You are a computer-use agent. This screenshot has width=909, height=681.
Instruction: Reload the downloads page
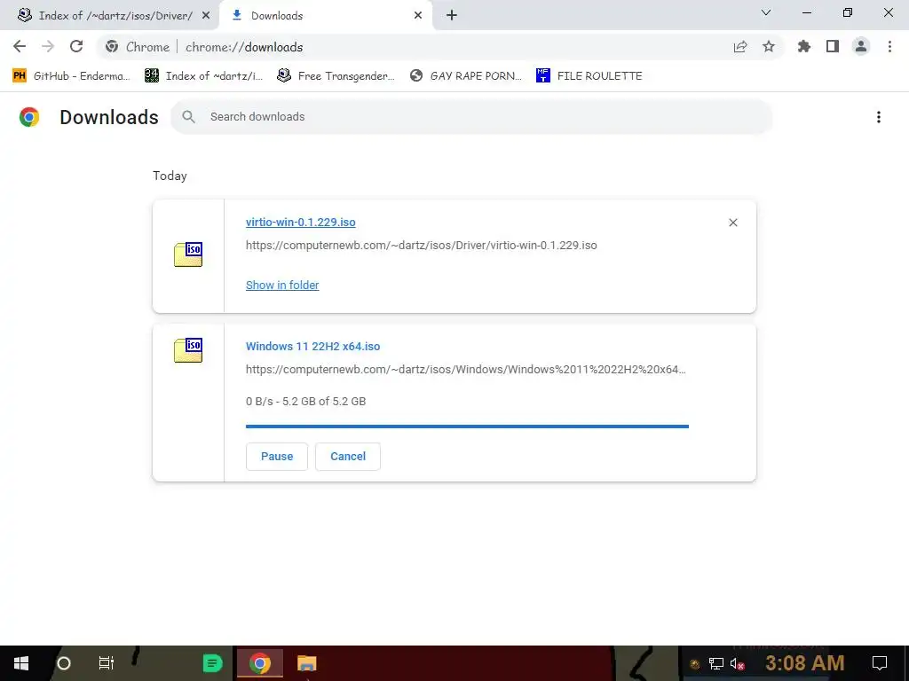tap(76, 46)
